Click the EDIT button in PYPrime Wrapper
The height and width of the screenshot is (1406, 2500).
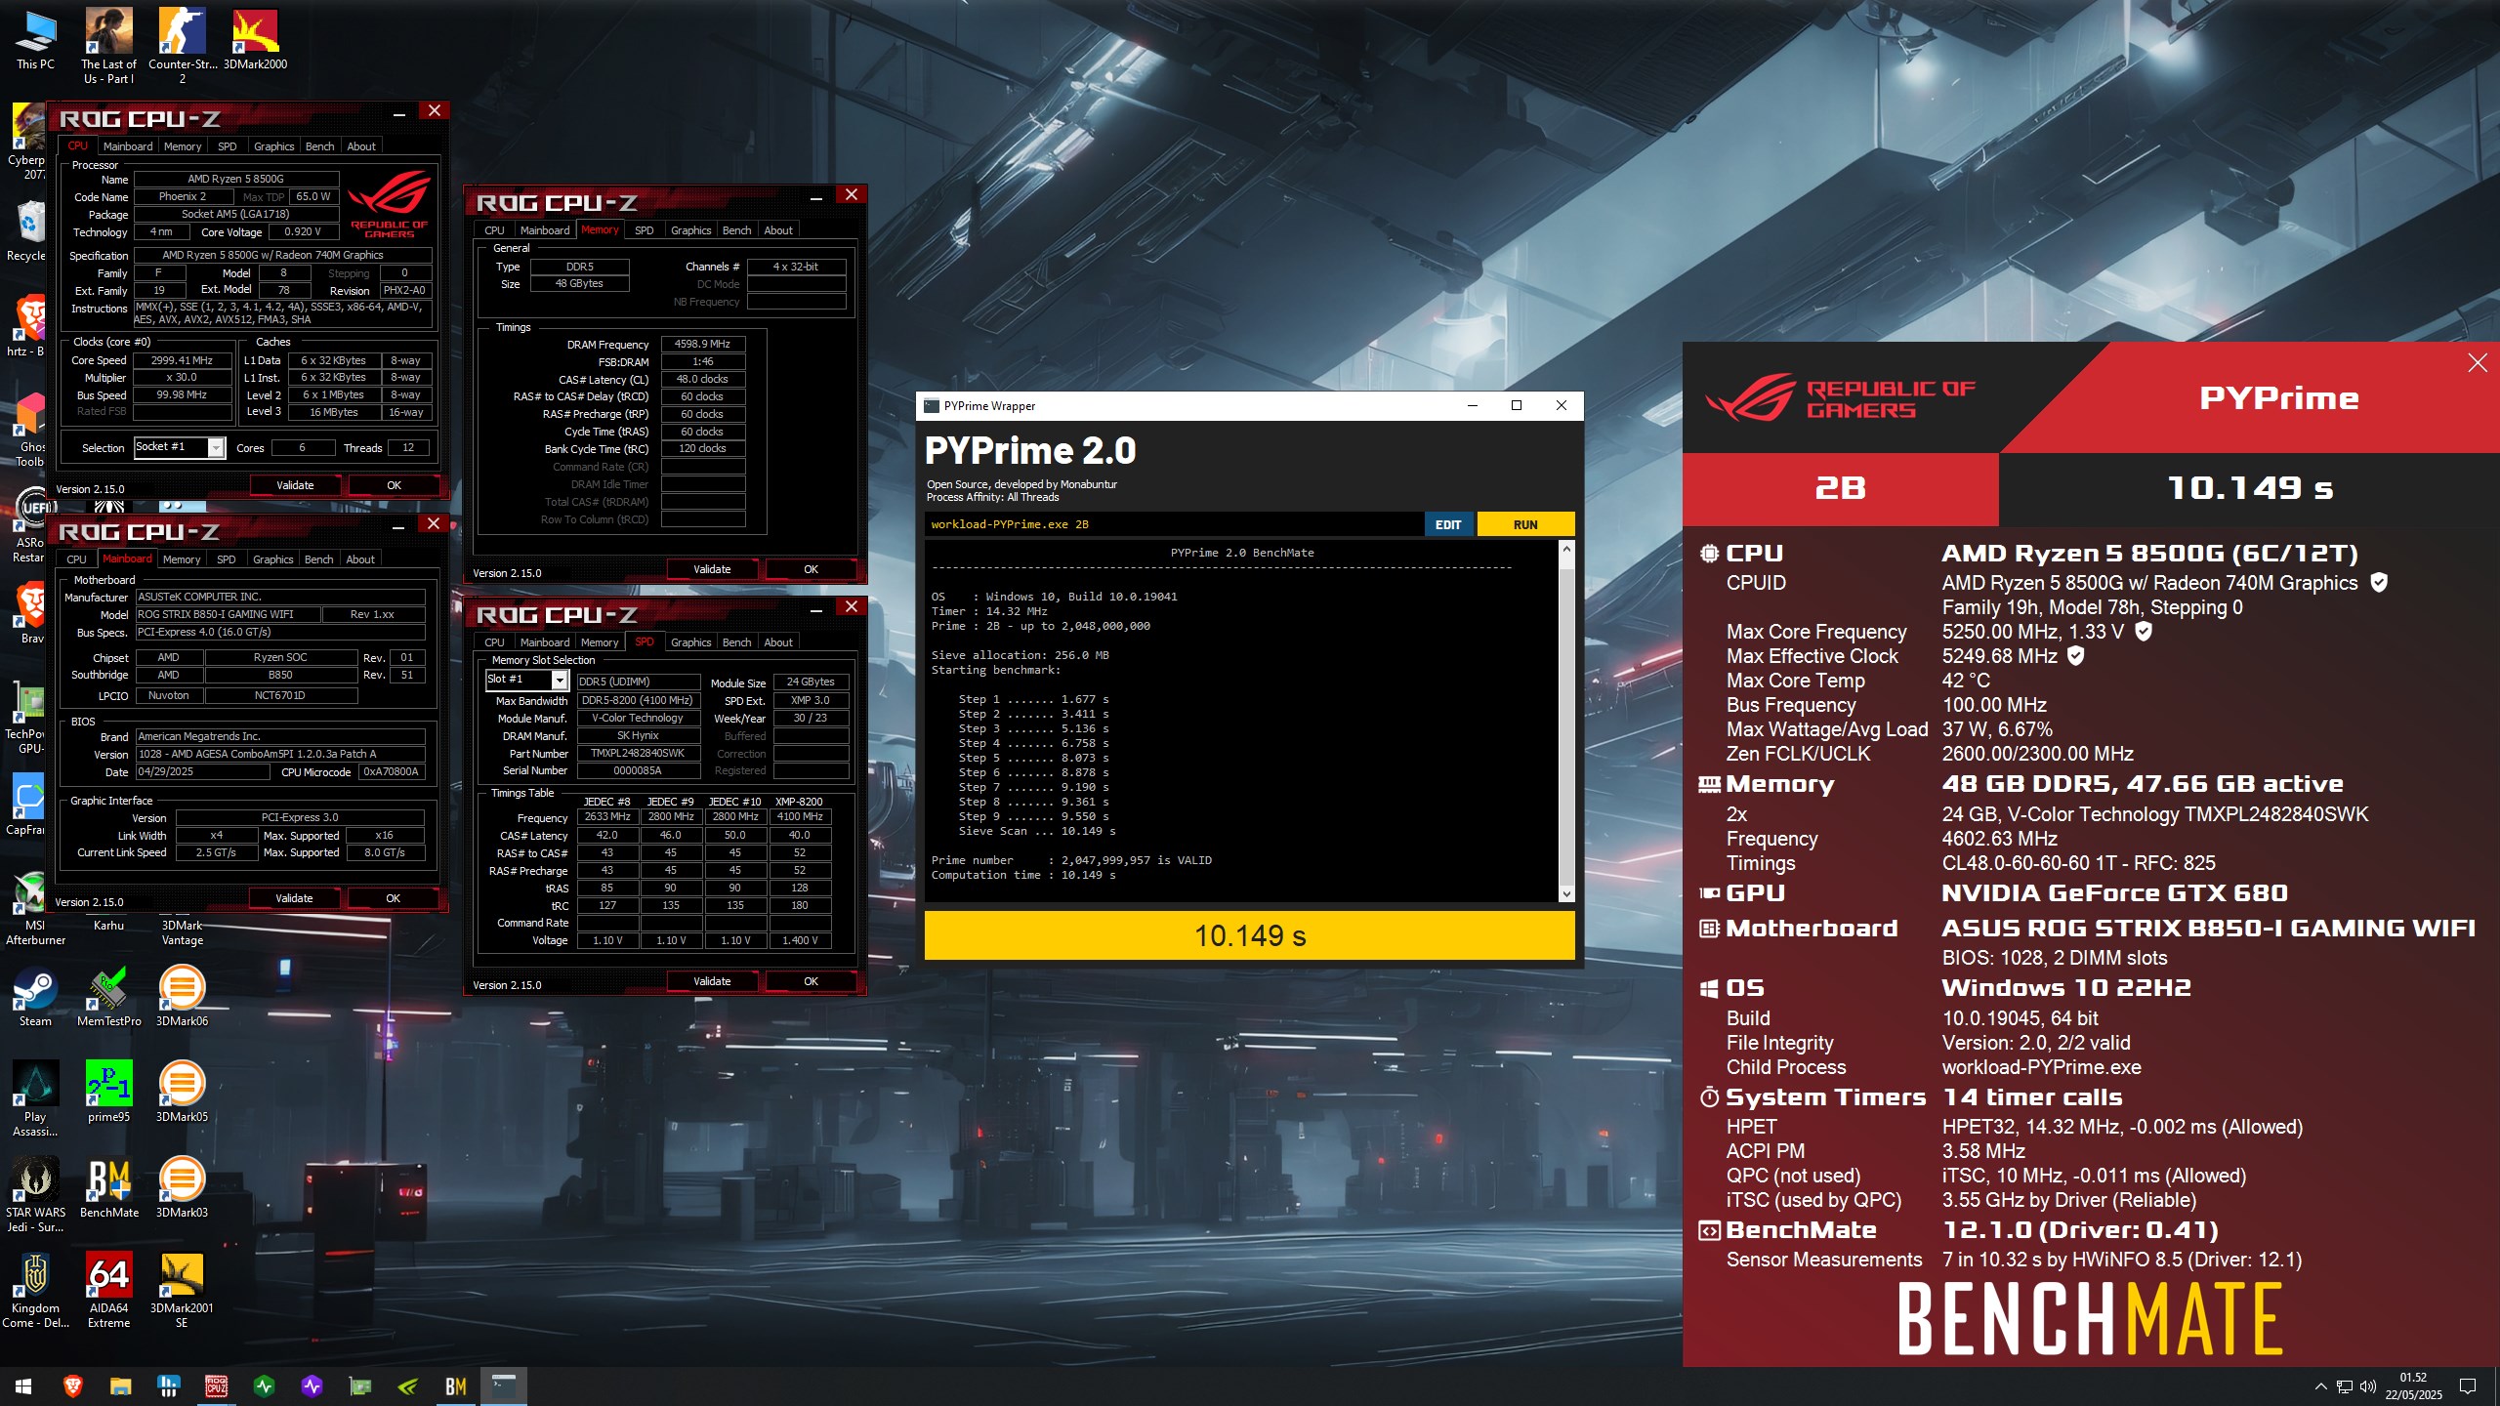1448,524
